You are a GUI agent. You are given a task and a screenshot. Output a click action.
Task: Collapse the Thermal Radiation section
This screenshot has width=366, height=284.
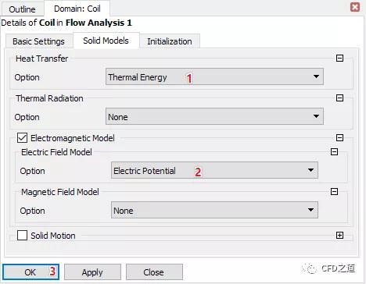339,98
